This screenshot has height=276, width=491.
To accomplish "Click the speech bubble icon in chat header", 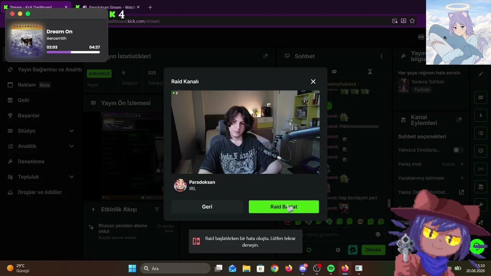I will coord(334,72).
